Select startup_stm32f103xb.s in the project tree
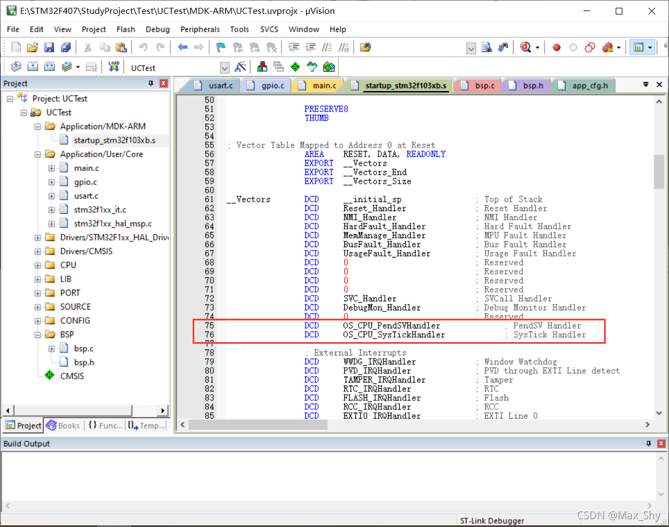Image resolution: width=669 pixels, height=527 pixels. tap(114, 140)
